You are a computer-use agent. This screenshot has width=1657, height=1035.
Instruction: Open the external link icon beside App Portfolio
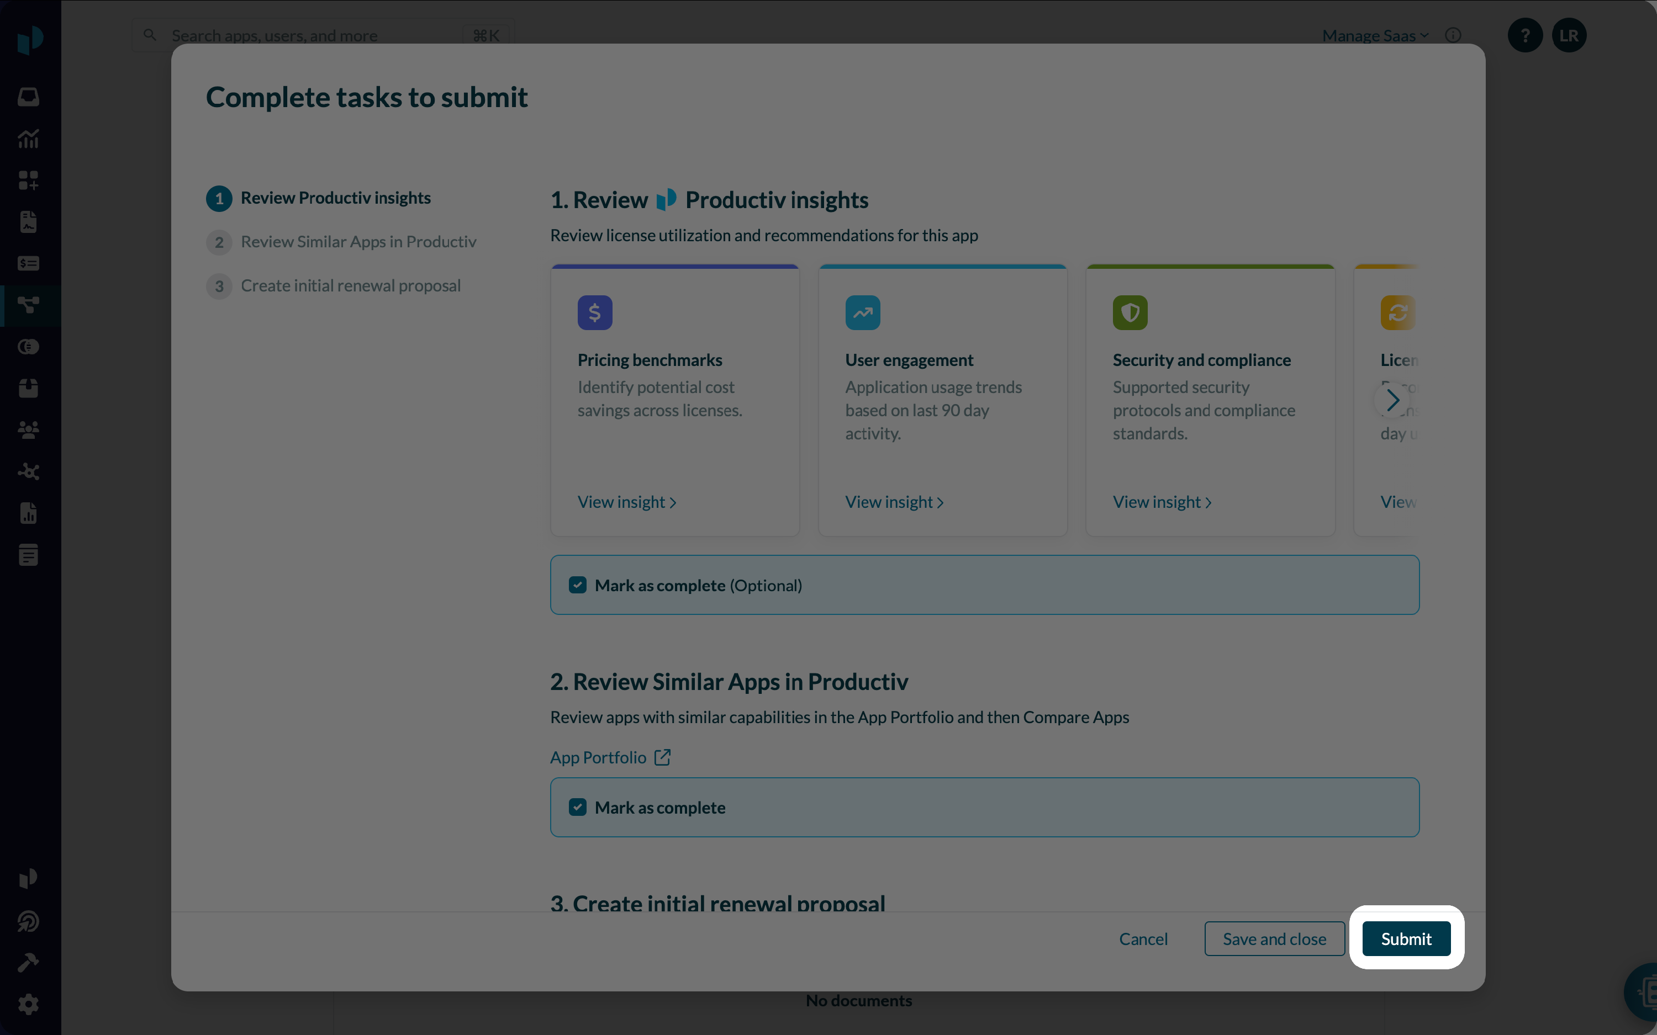click(662, 757)
